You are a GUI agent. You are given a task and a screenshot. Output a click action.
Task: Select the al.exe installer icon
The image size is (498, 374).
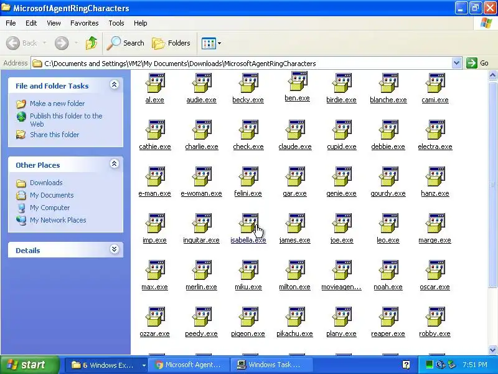[155, 83]
